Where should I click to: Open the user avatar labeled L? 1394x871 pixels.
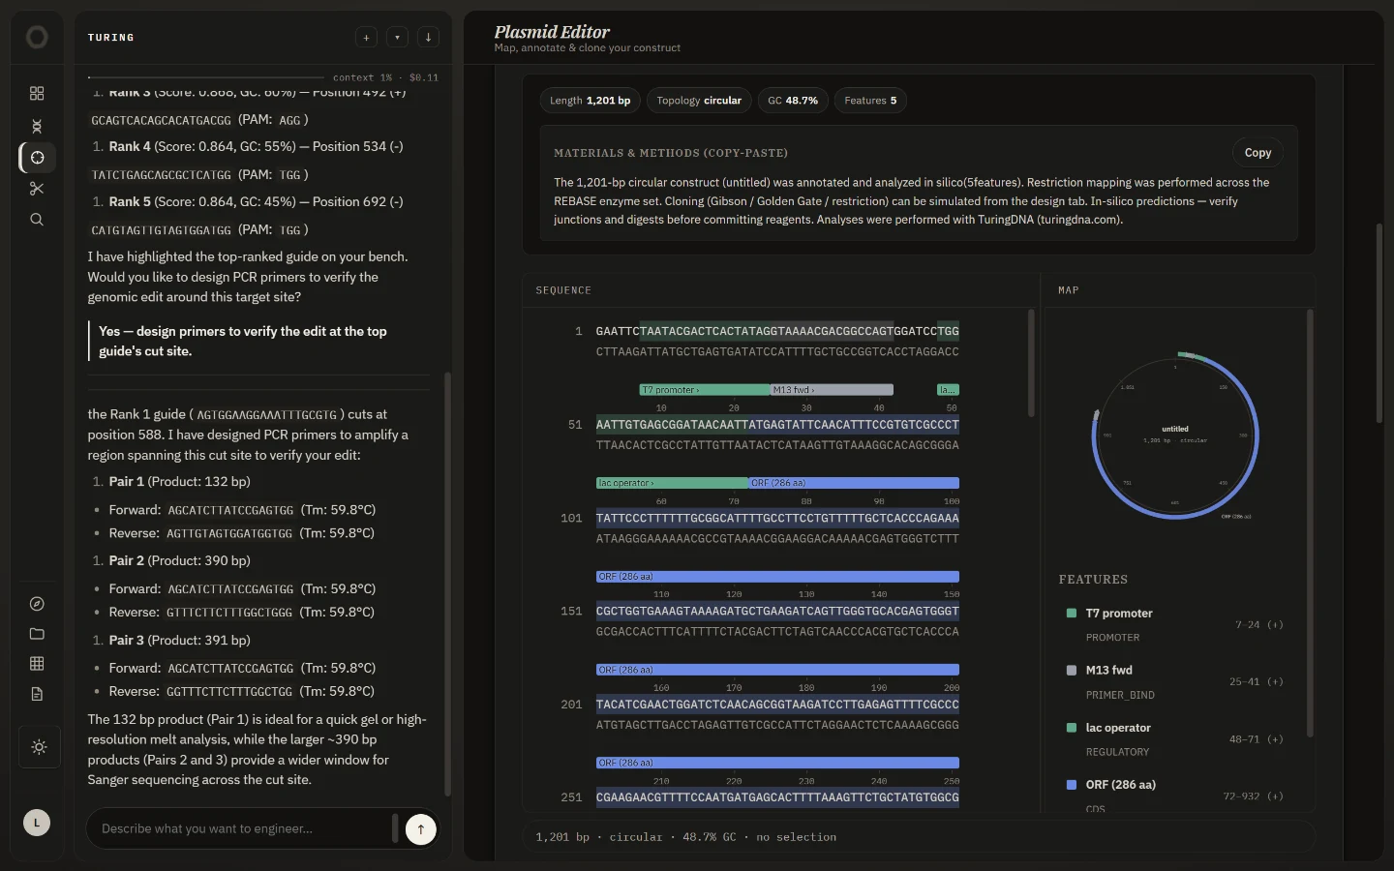click(x=37, y=823)
